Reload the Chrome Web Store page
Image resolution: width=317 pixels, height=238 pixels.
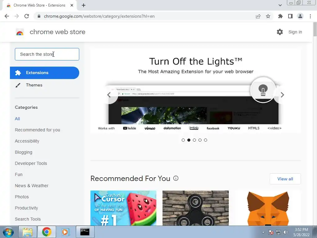(x=27, y=16)
